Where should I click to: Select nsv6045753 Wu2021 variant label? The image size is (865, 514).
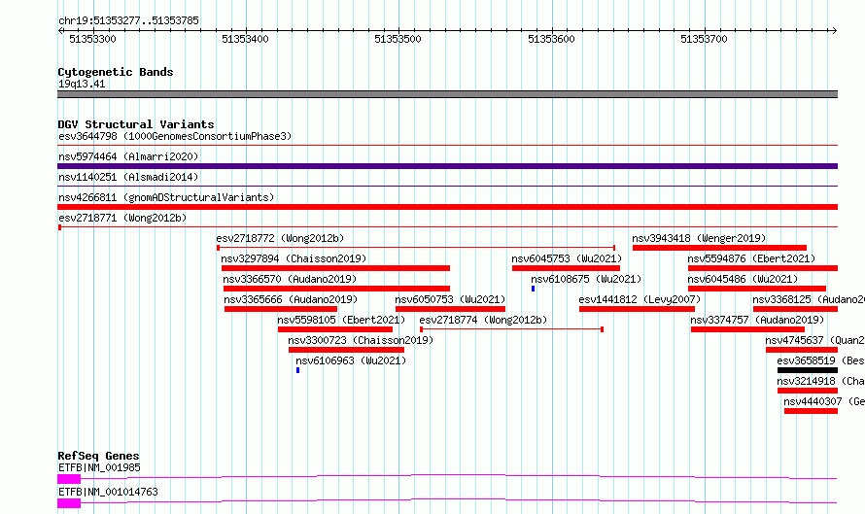pos(567,258)
